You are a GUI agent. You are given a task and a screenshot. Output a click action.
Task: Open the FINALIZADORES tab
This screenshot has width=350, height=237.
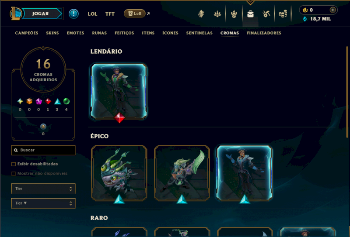tap(264, 33)
